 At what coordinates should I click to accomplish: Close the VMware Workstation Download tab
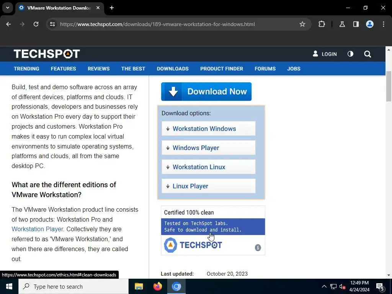tap(98, 8)
